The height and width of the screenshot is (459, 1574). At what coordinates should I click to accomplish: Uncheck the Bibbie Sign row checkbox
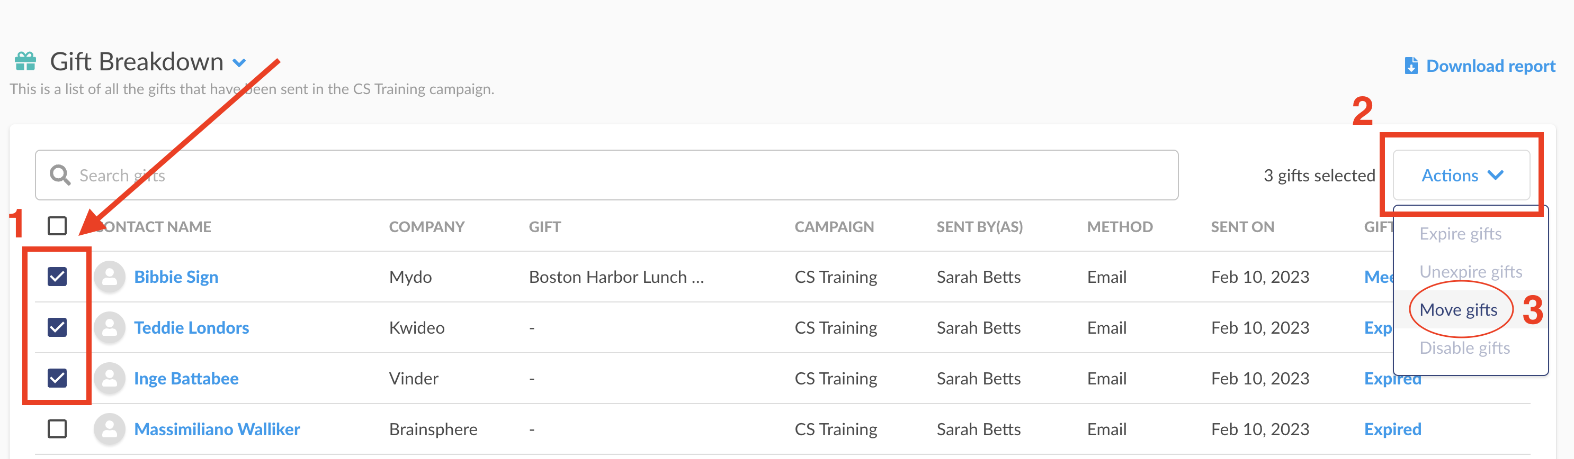pyautogui.click(x=57, y=277)
